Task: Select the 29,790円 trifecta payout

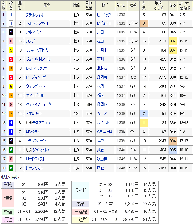Action: click(131, 219)
